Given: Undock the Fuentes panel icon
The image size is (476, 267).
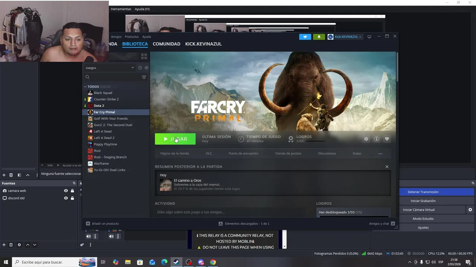Looking at the screenshot, I should click(x=74, y=183).
